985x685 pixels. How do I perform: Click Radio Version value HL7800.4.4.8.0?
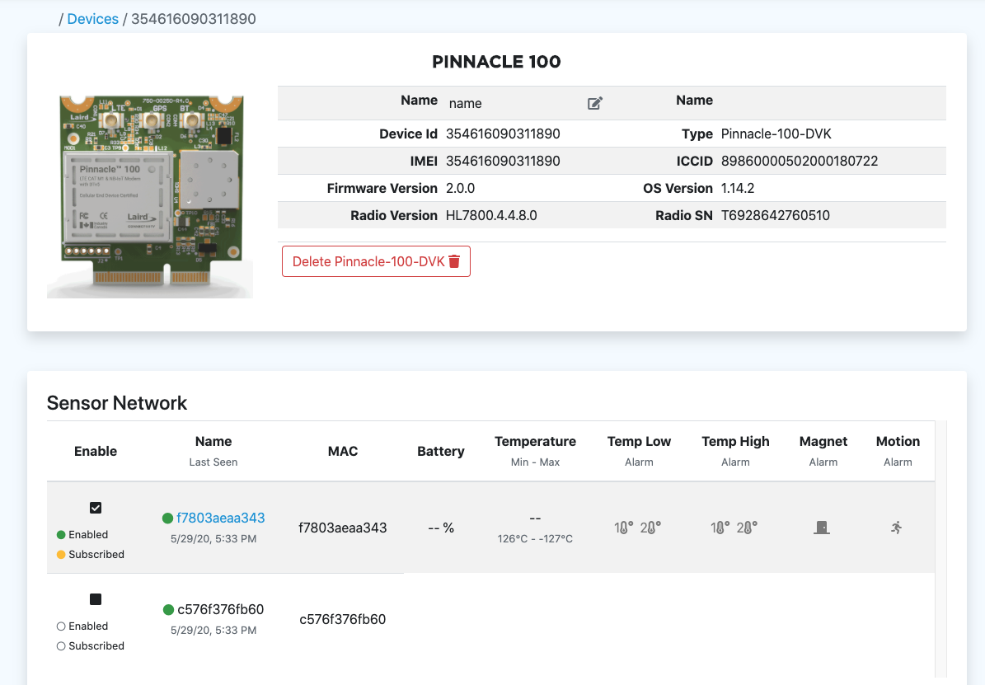(x=491, y=215)
